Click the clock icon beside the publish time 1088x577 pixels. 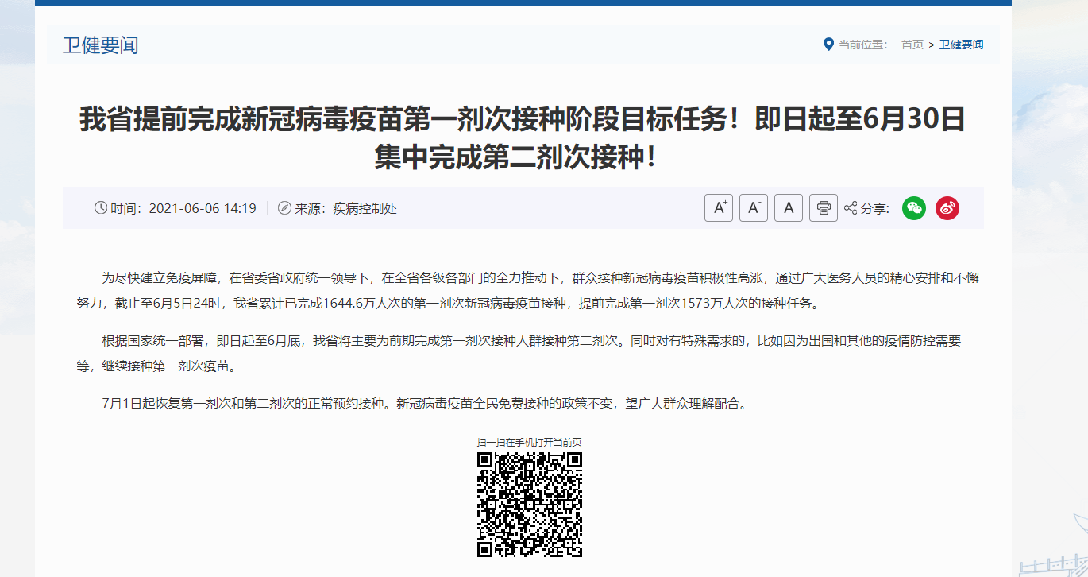pos(101,208)
